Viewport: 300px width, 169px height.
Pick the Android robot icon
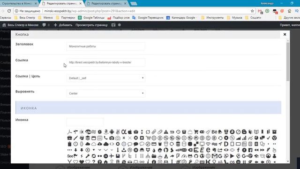click(x=112, y=132)
